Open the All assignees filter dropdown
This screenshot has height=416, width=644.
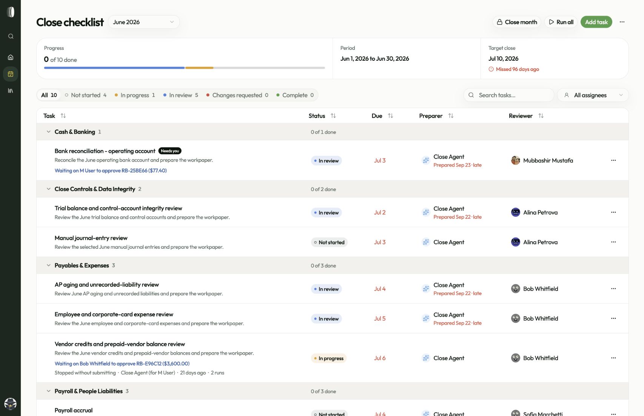[x=593, y=95]
